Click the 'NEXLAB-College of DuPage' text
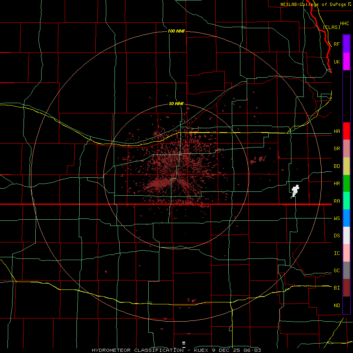This screenshot has width=353, height=353. click(x=314, y=4)
